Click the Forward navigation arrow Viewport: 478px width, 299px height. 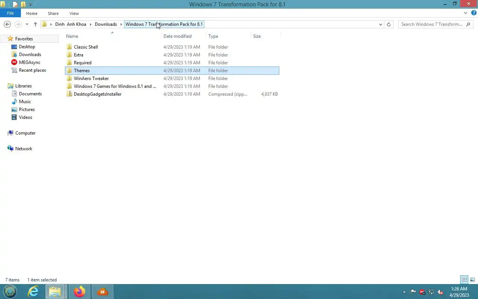point(18,24)
